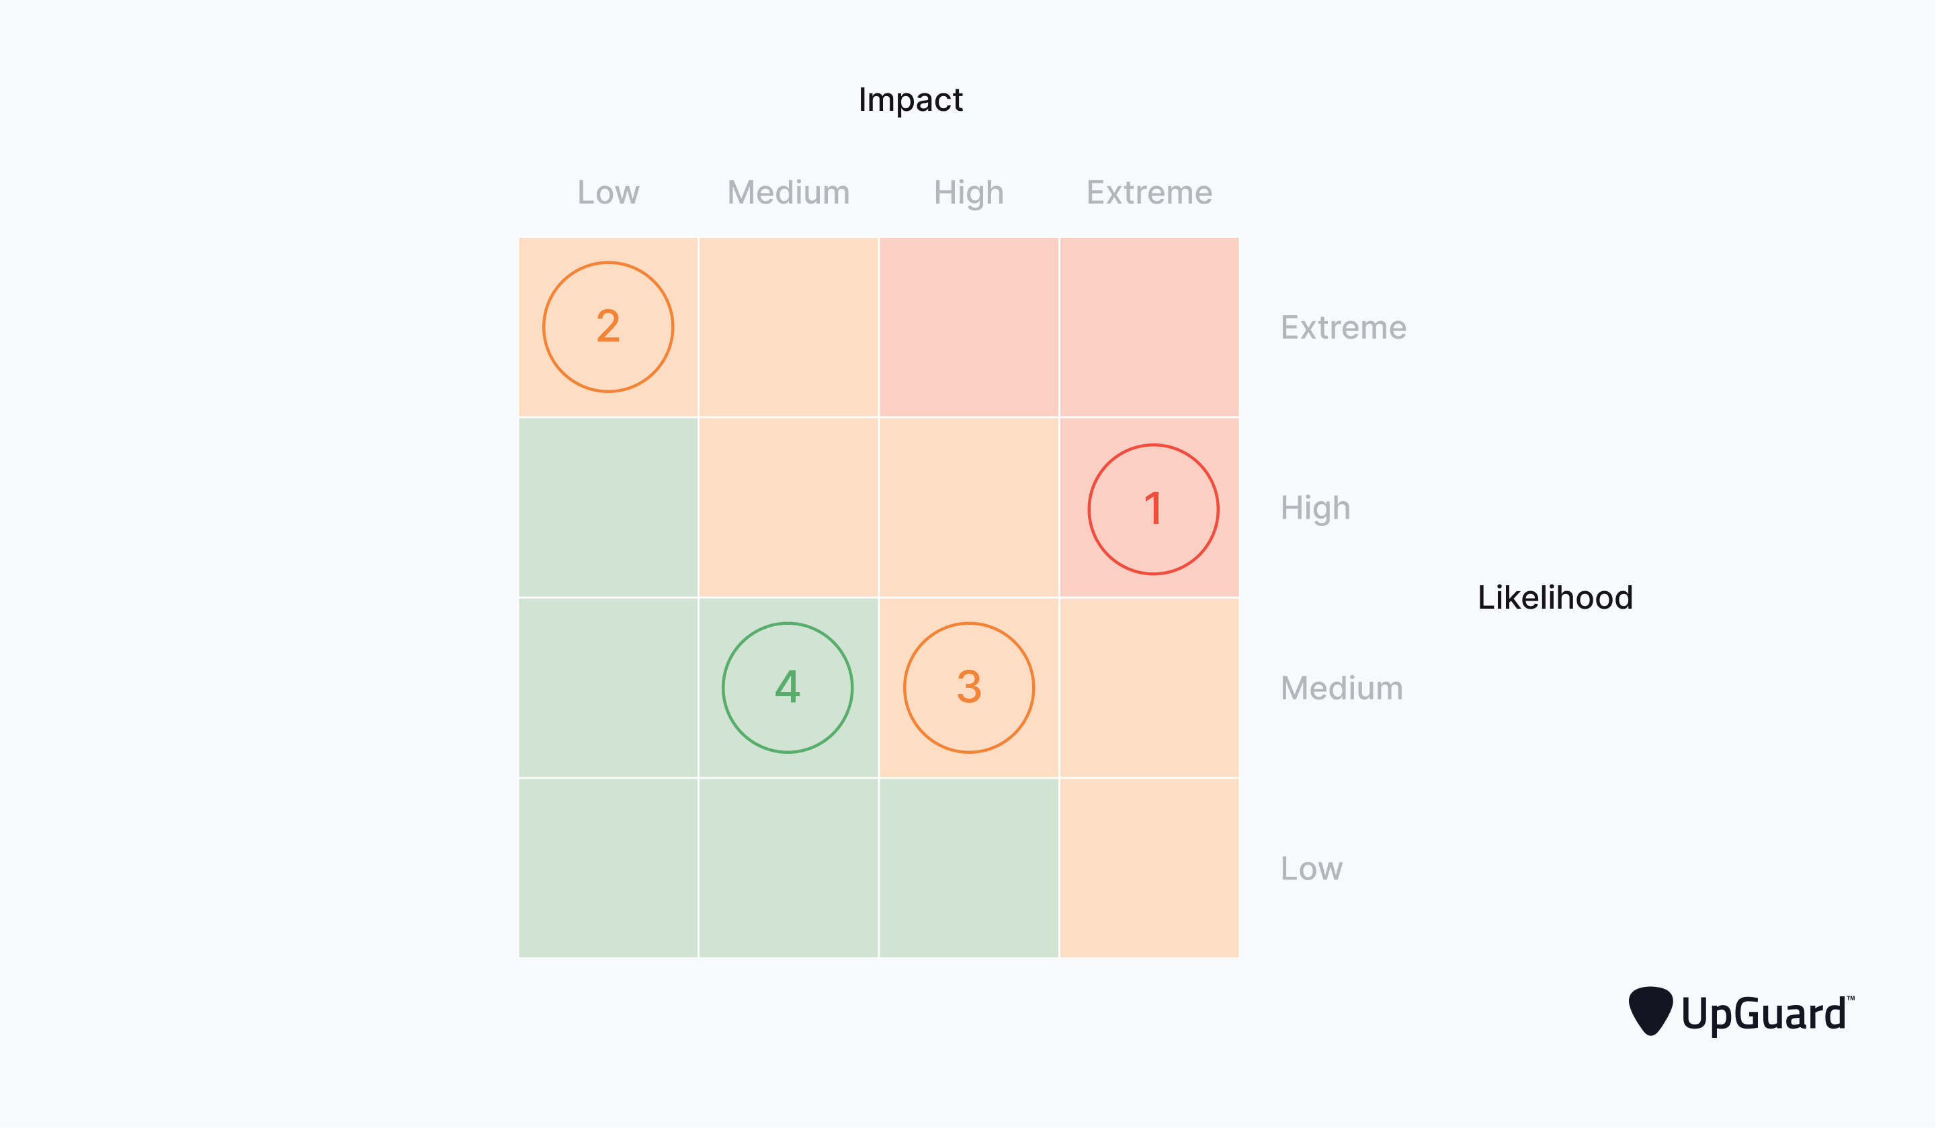Image resolution: width=1936 pixels, height=1128 pixels.
Task: Click the Medium likelihood row label
Action: click(1341, 688)
